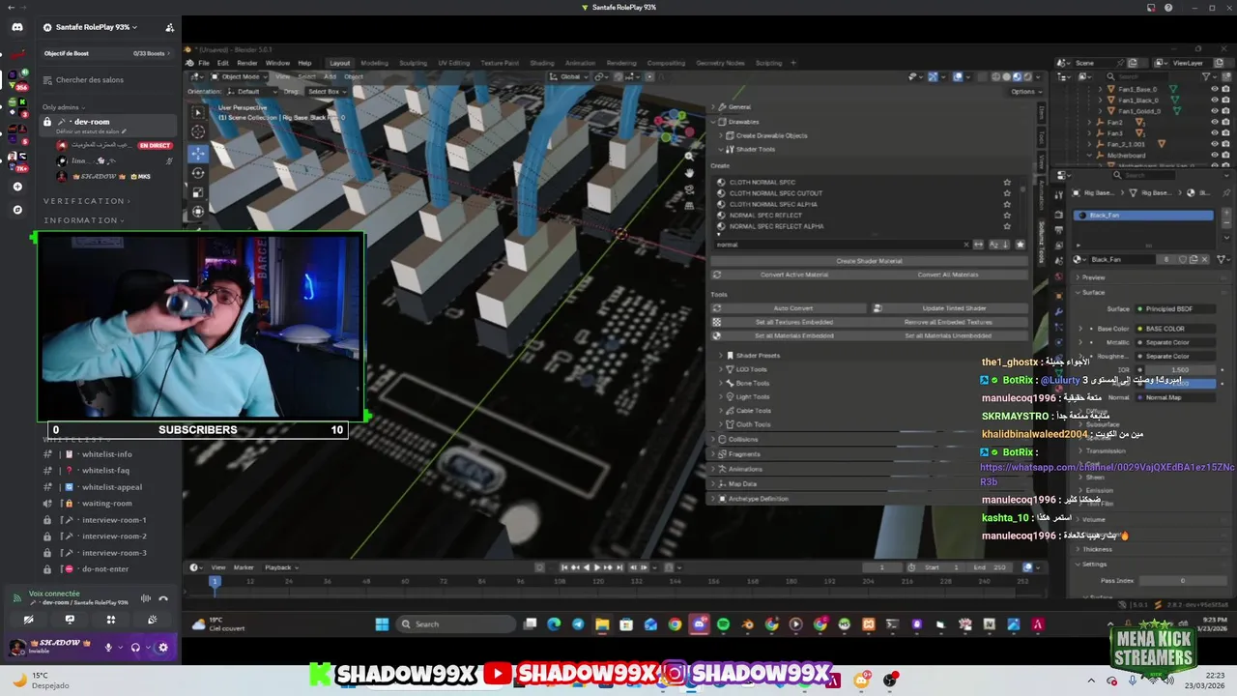Open Discord Activities button
1237x696 pixels.
pyautogui.click(x=110, y=620)
